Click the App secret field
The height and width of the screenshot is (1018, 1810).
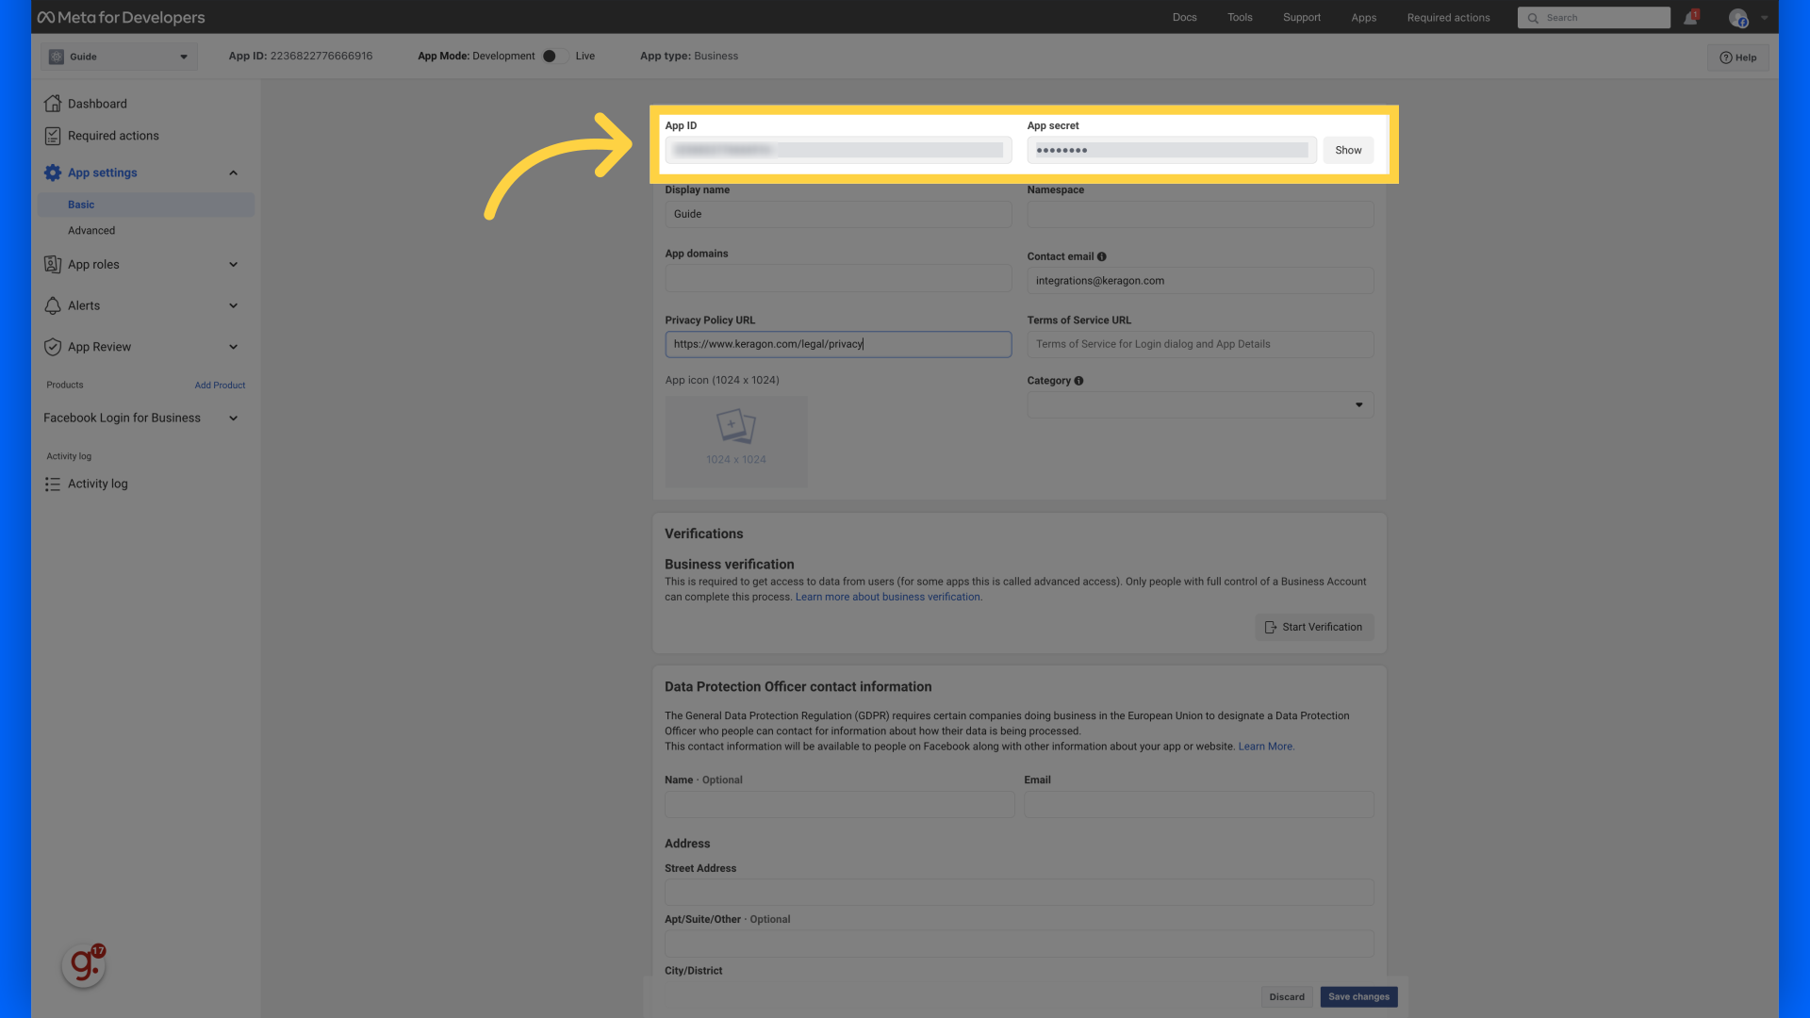point(1171,150)
